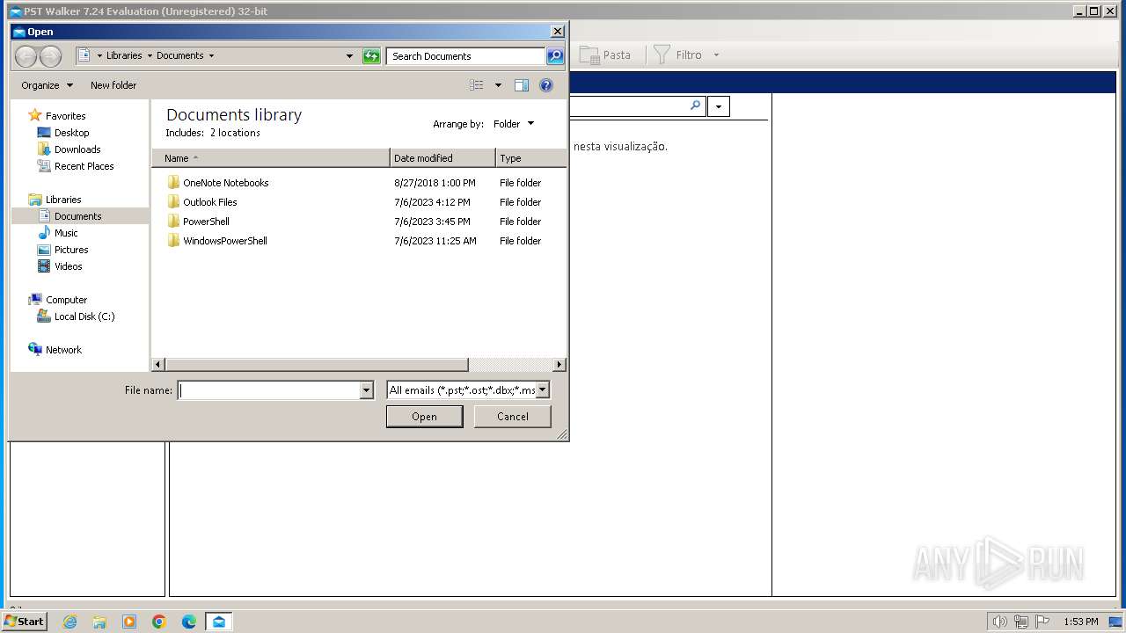Expand the address bar history dropdown arrow
Screen dimensions: 1126x633
(350, 55)
